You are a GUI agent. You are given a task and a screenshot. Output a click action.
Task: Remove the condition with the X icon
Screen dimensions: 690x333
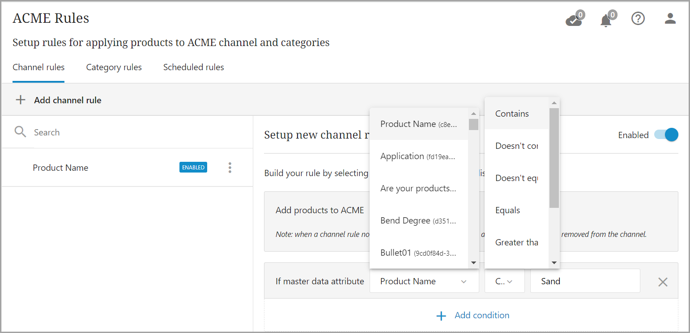(663, 282)
